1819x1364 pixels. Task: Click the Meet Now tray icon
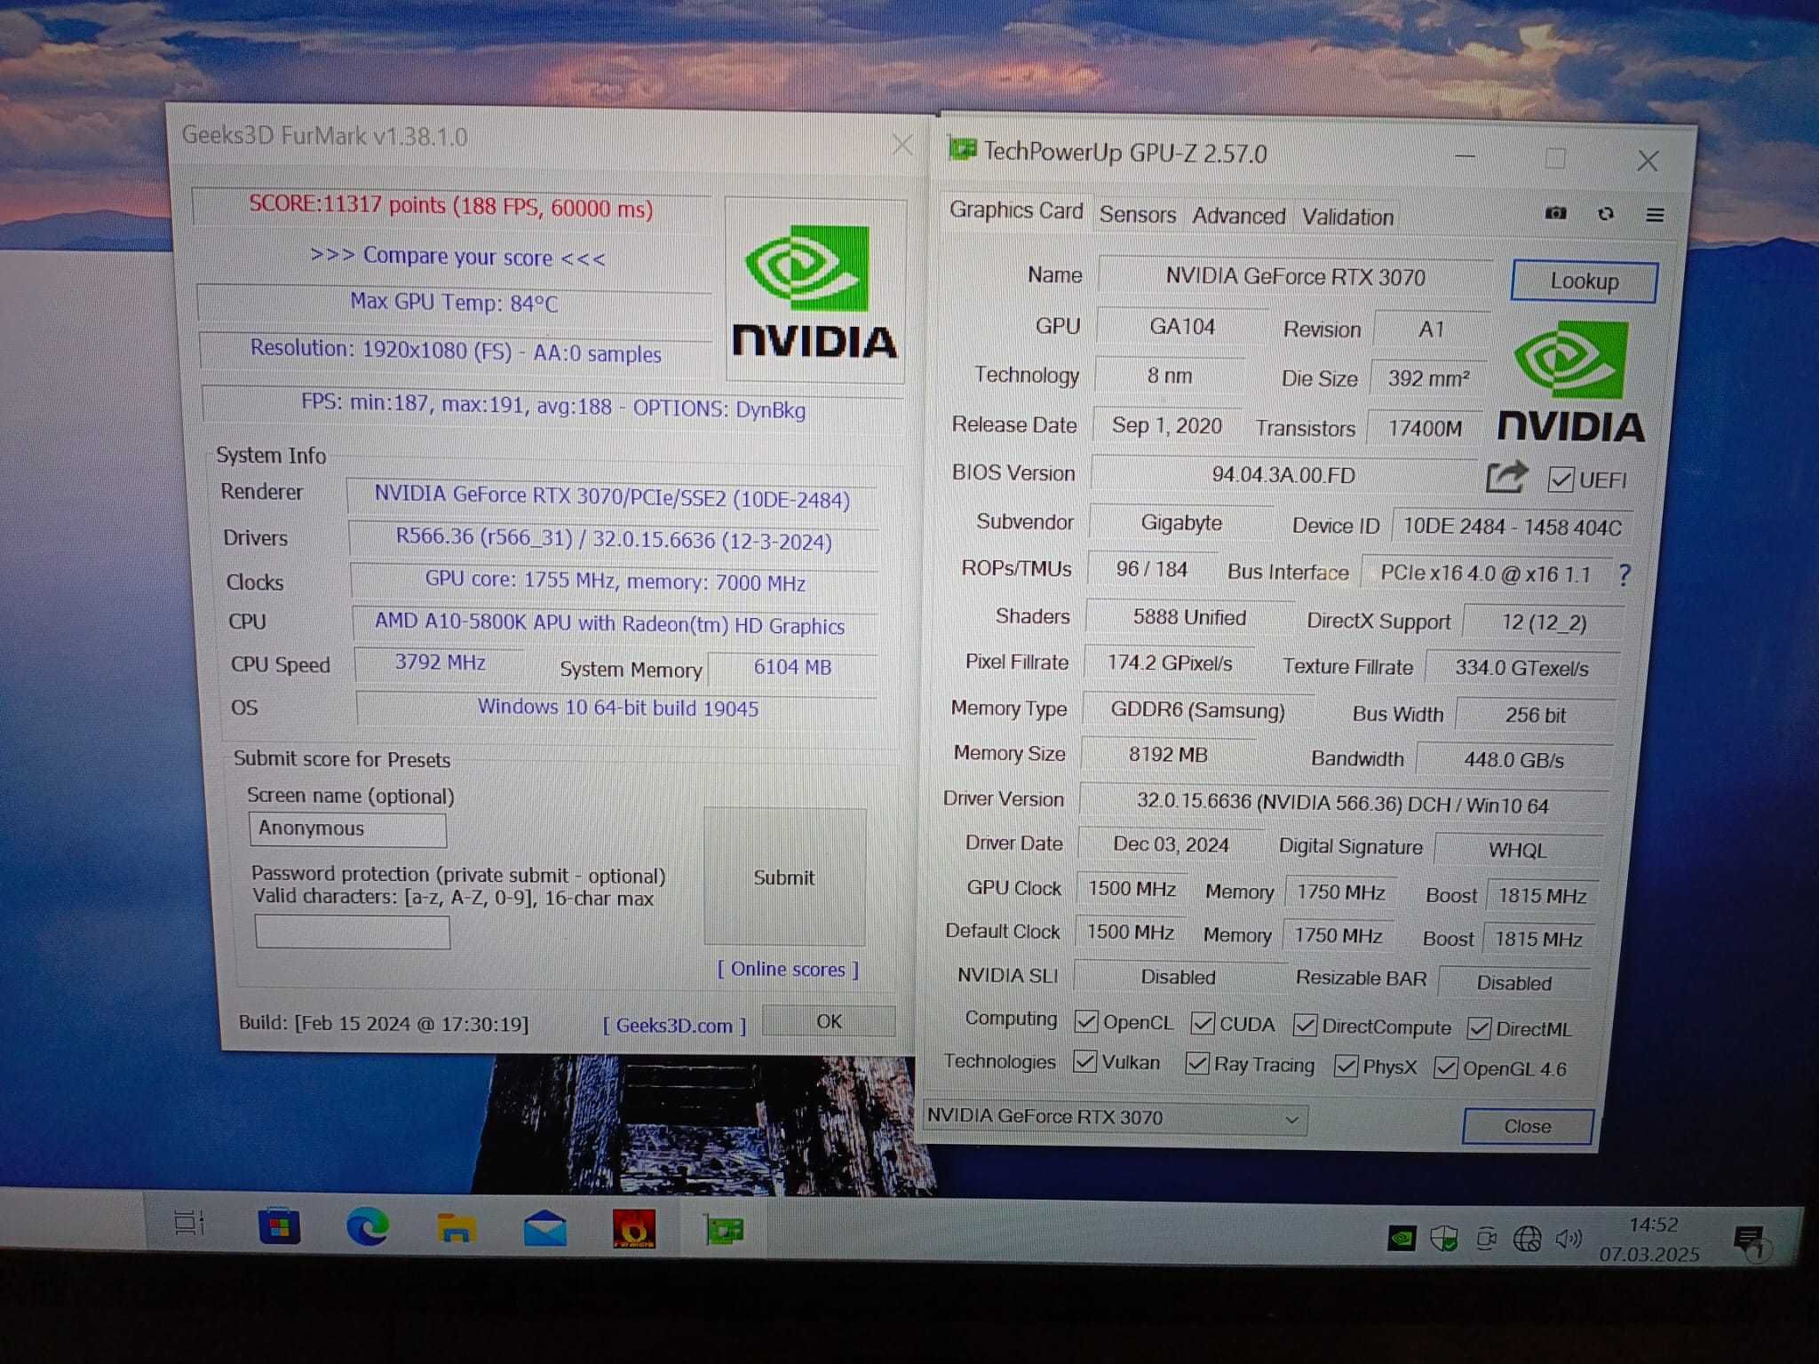point(1486,1239)
